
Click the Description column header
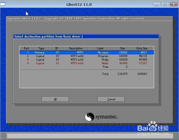76,48
